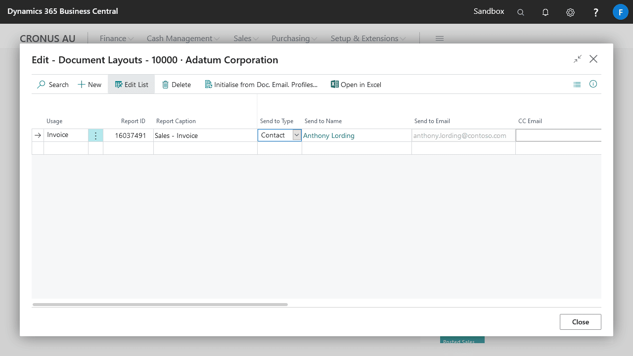Show the FactBox information pane icon
The width and height of the screenshot is (633, 356).
pos(593,84)
